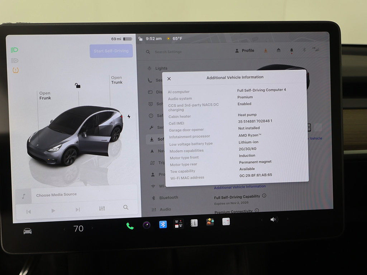Tap the volume speaker icon

[274, 219]
